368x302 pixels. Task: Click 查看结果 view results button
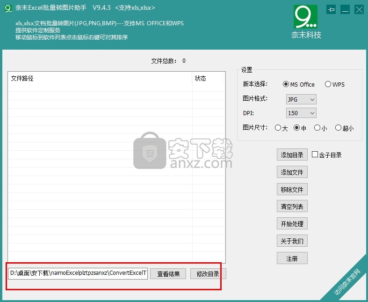[168, 274]
